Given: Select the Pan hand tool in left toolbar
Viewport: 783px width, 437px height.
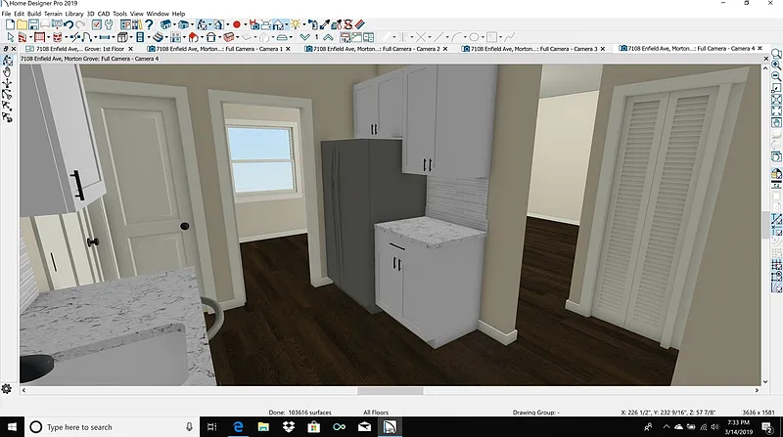Looking at the screenshot, I should 8,70.
